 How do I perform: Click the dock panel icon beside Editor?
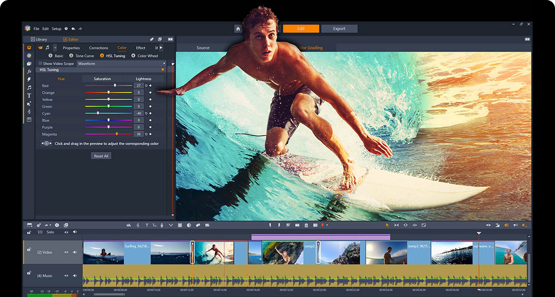tap(160, 40)
